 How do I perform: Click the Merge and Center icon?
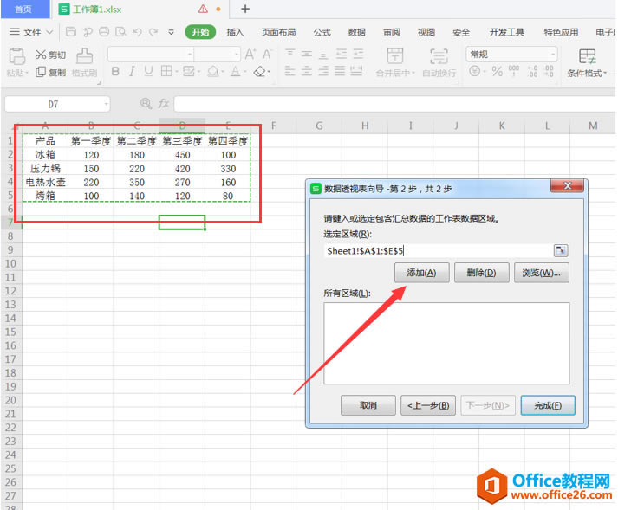click(395, 55)
